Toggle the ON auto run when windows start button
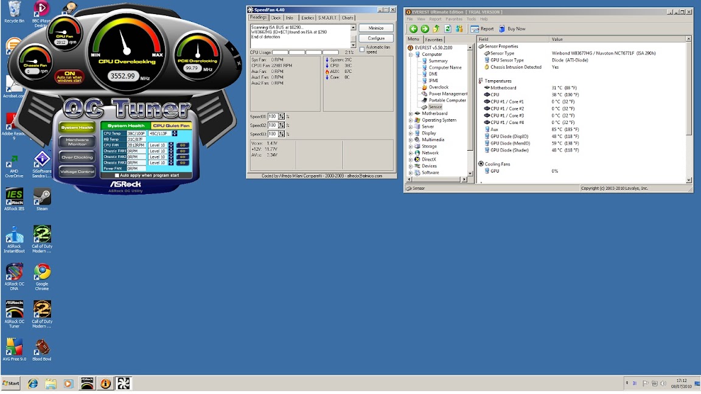 [69, 77]
